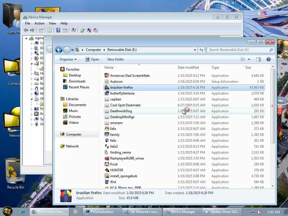The width and height of the screenshot is (288, 216).
Task: Select fvcat file icon
Action: click(107, 164)
